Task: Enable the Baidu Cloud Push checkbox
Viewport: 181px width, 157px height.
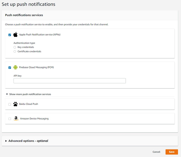Action: [10, 104]
